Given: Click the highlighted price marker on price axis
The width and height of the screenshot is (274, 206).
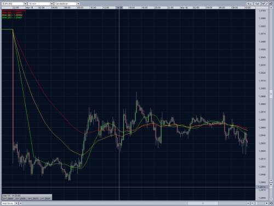Looking at the screenshot, I should [262, 187].
